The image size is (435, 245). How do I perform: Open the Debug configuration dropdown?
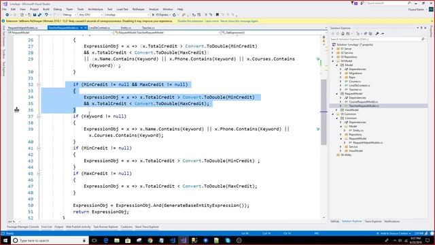tap(69, 15)
